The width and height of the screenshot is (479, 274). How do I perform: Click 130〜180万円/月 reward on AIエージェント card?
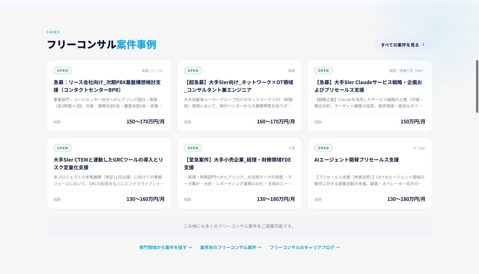(406, 199)
